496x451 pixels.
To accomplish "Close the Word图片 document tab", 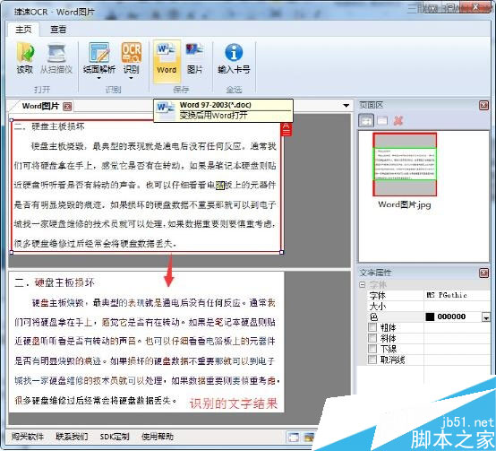I will pyautogui.click(x=67, y=107).
